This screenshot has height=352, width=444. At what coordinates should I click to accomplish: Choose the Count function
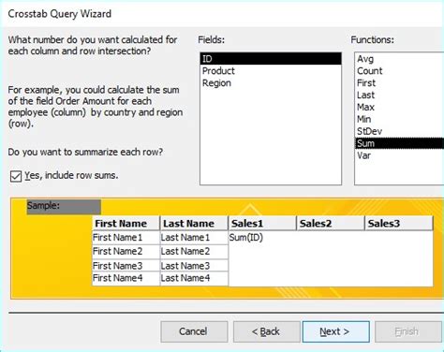[399, 71]
